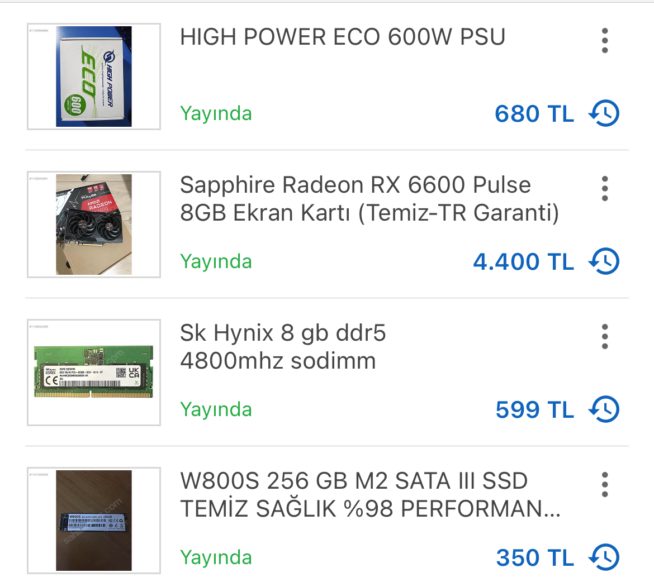The image size is (654, 587).
Task: View price history of 599 TL listing
Action: click(x=604, y=409)
